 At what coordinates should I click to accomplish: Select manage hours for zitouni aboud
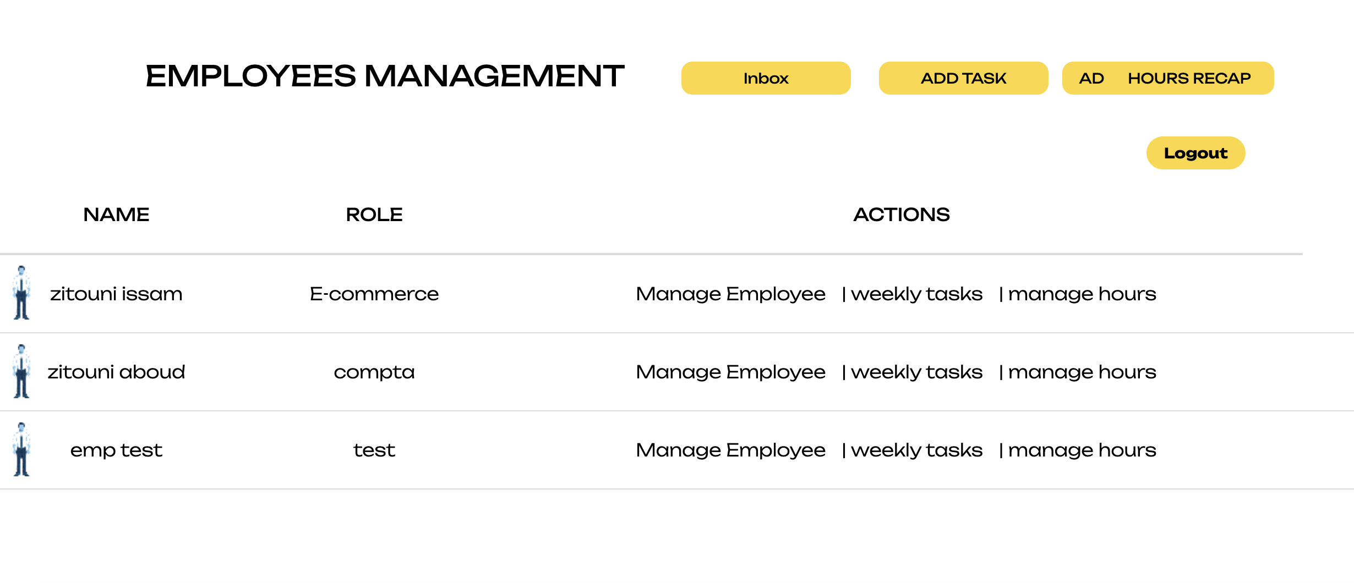(1082, 372)
